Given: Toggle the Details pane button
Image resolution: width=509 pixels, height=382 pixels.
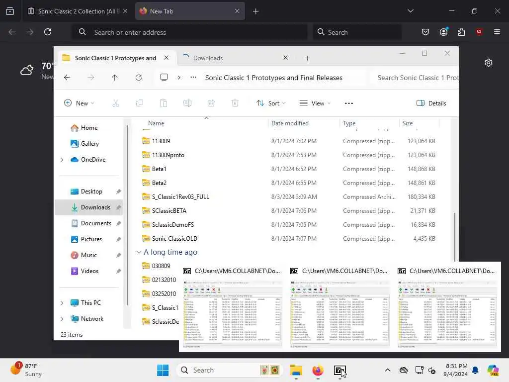Looking at the screenshot, I should point(431,103).
